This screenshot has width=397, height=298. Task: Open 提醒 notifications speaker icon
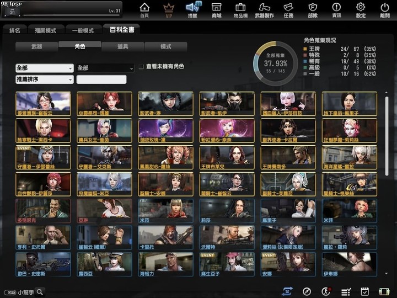tap(192, 9)
